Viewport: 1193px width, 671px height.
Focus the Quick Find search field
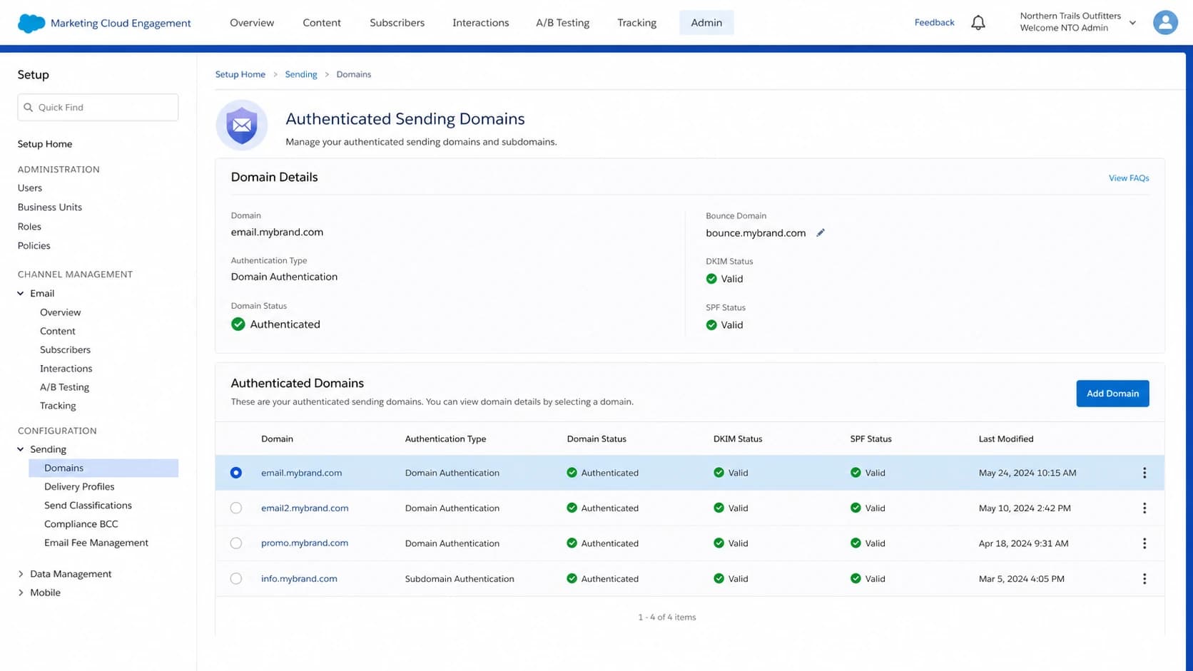[98, 108]
